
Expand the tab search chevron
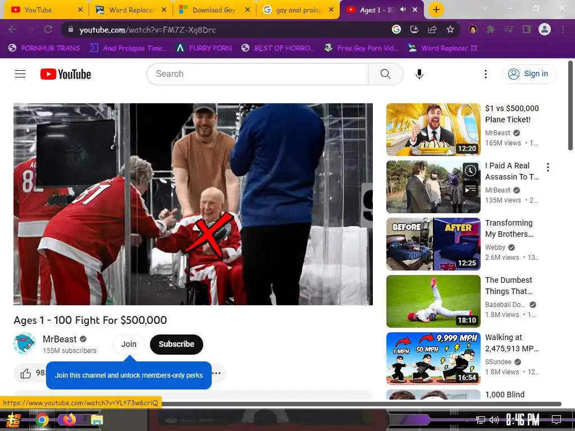485,8
